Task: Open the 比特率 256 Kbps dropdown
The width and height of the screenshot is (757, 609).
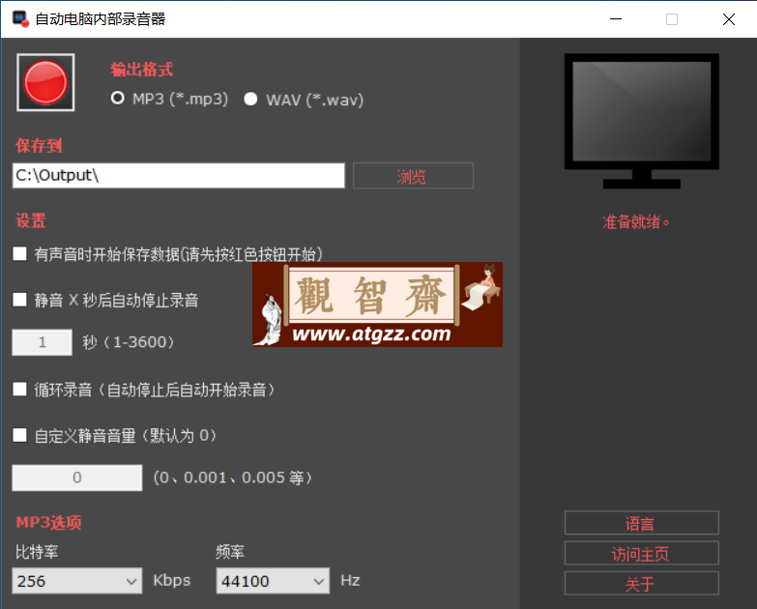Action: coord(76,581)
